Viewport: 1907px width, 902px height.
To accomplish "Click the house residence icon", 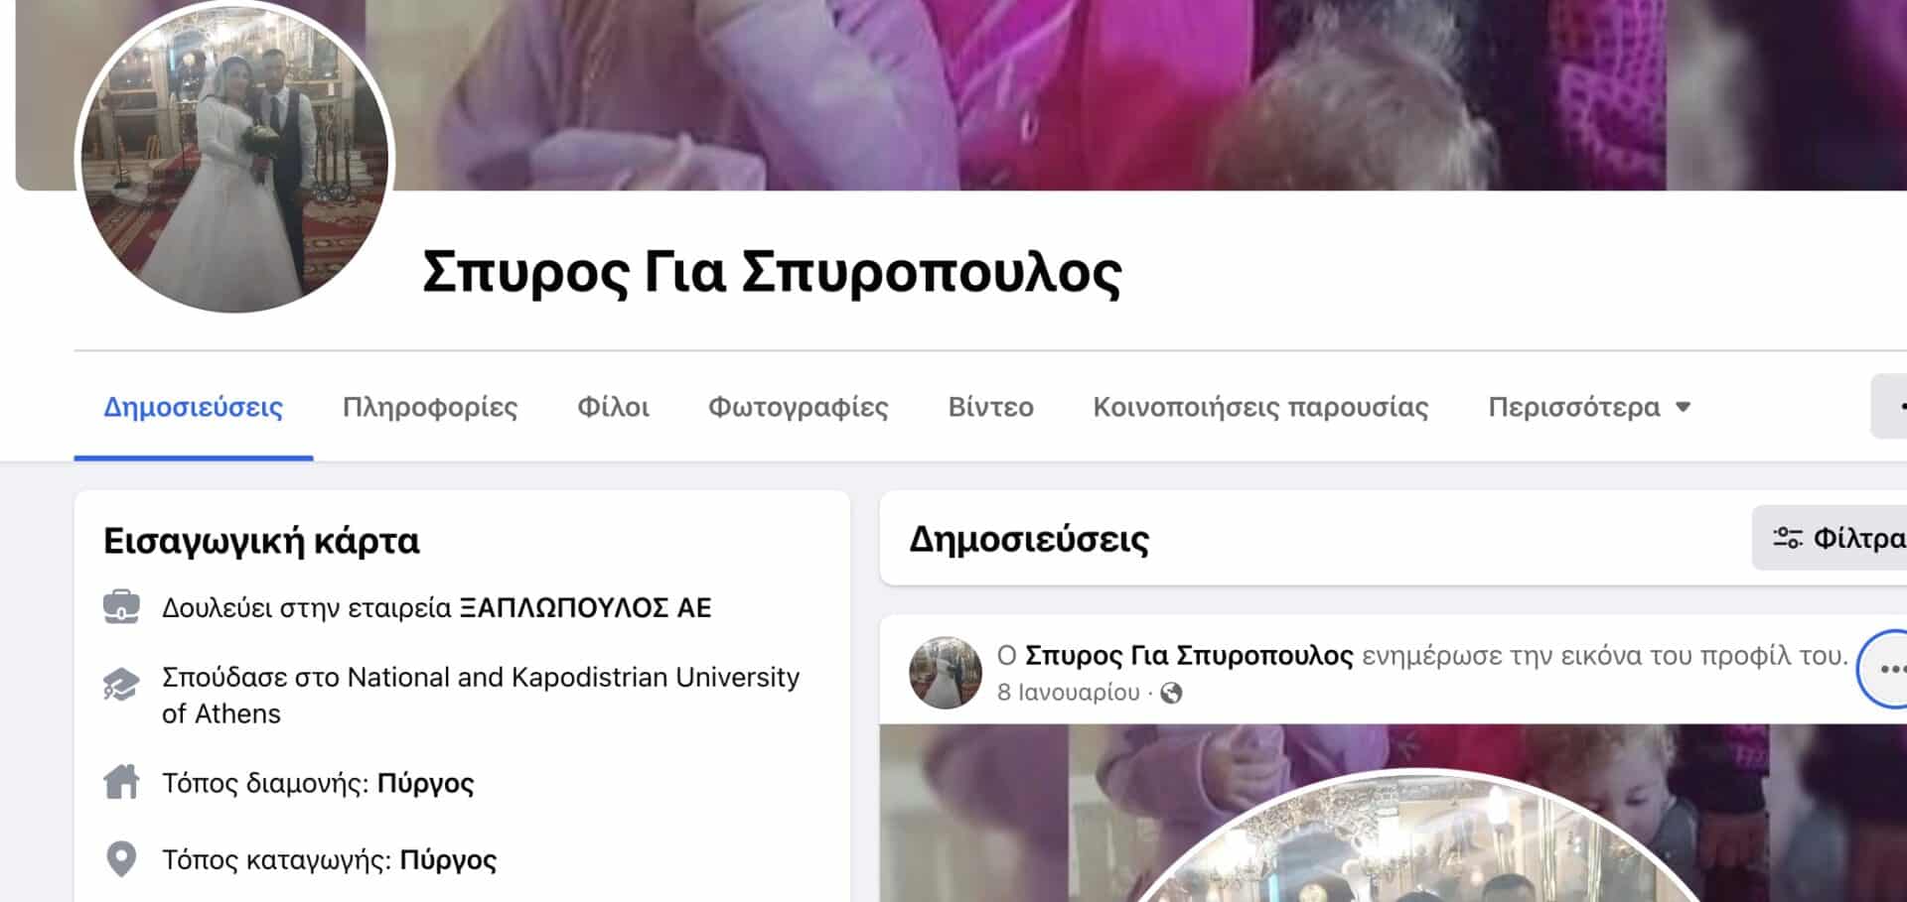I will pyautogui.click(x=121, y=782).
